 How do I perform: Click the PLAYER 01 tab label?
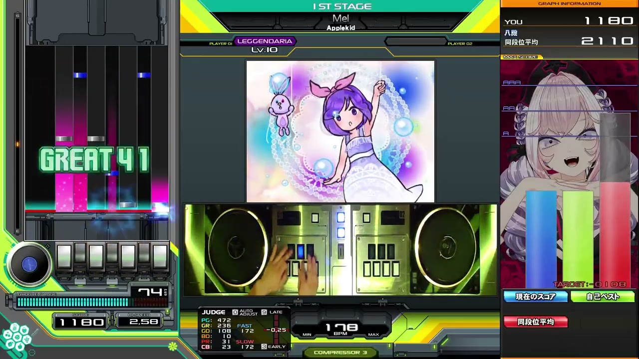(x=221, y=44)
